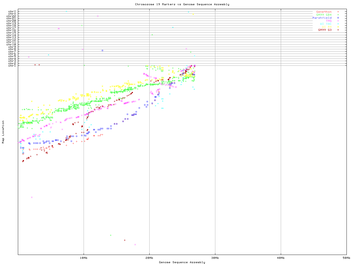Click the 10Mb x-axis tick label

(x=84, y=258)
